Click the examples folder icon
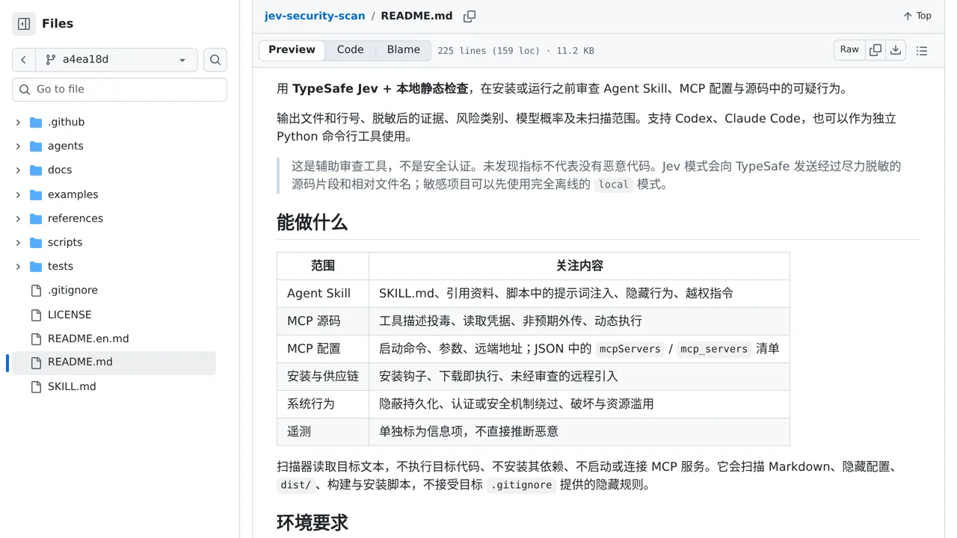This screenshot has width=957, height=538. (x=36, y=194)
